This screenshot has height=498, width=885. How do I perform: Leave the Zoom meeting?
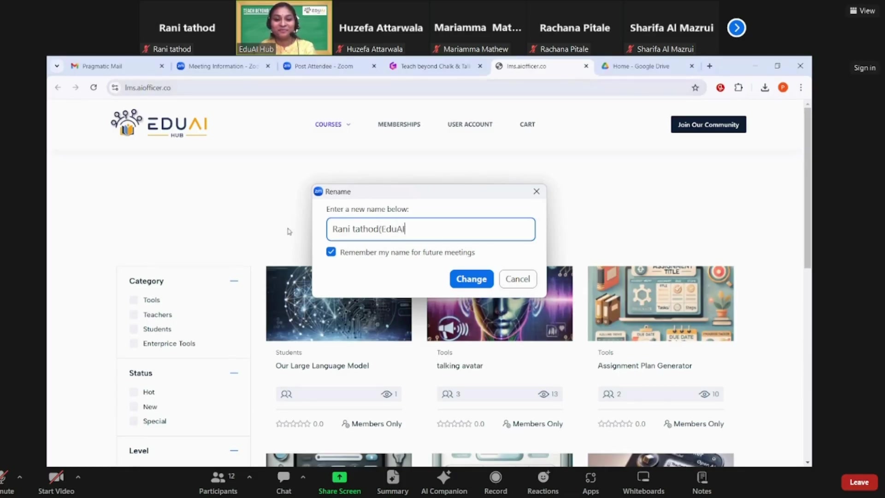(859, 482)
